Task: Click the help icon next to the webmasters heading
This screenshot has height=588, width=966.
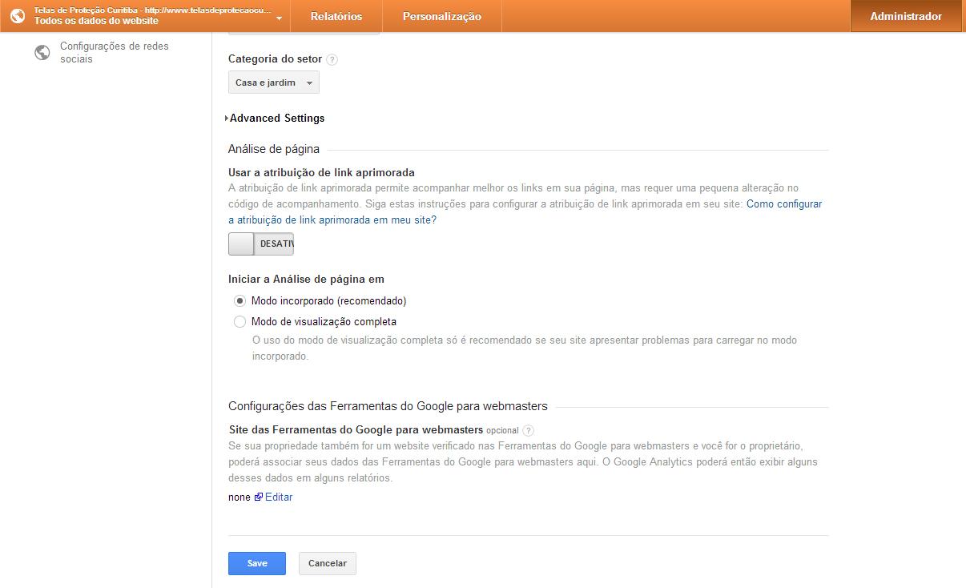Action: 529,429
